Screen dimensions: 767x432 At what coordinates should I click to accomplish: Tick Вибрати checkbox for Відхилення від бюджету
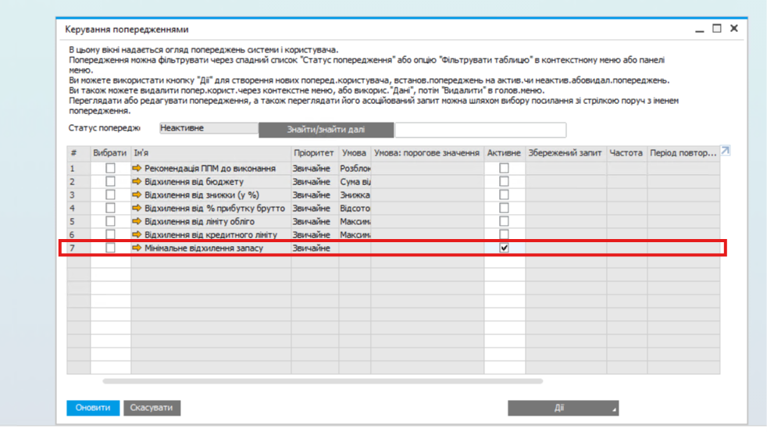point(111,181)
